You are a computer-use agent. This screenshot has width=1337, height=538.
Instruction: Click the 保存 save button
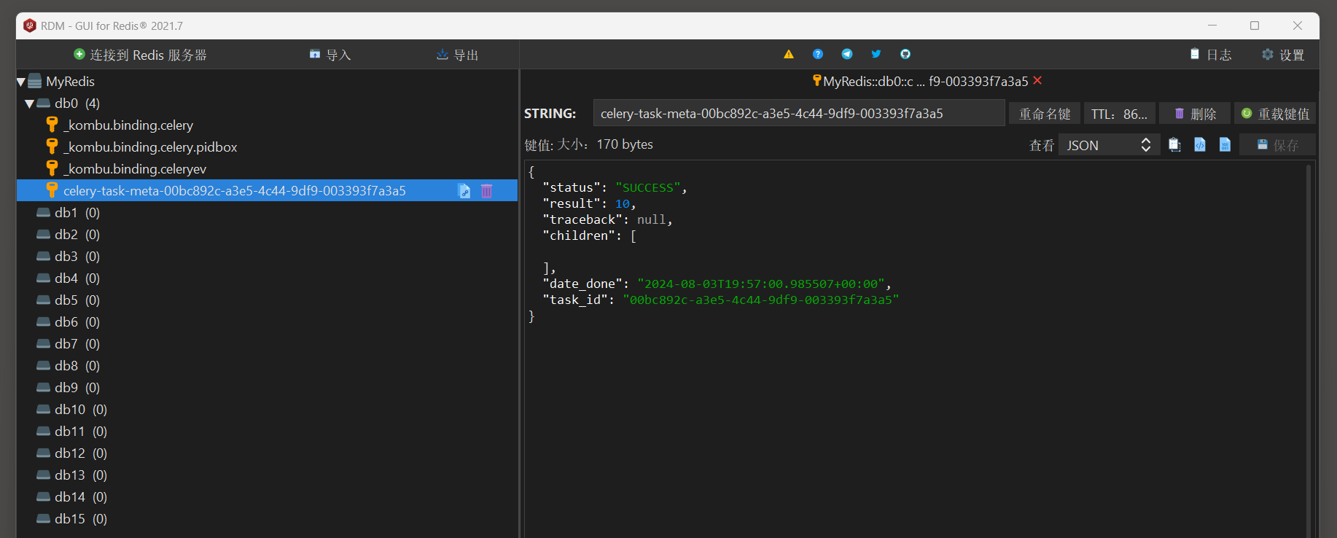1277,145
